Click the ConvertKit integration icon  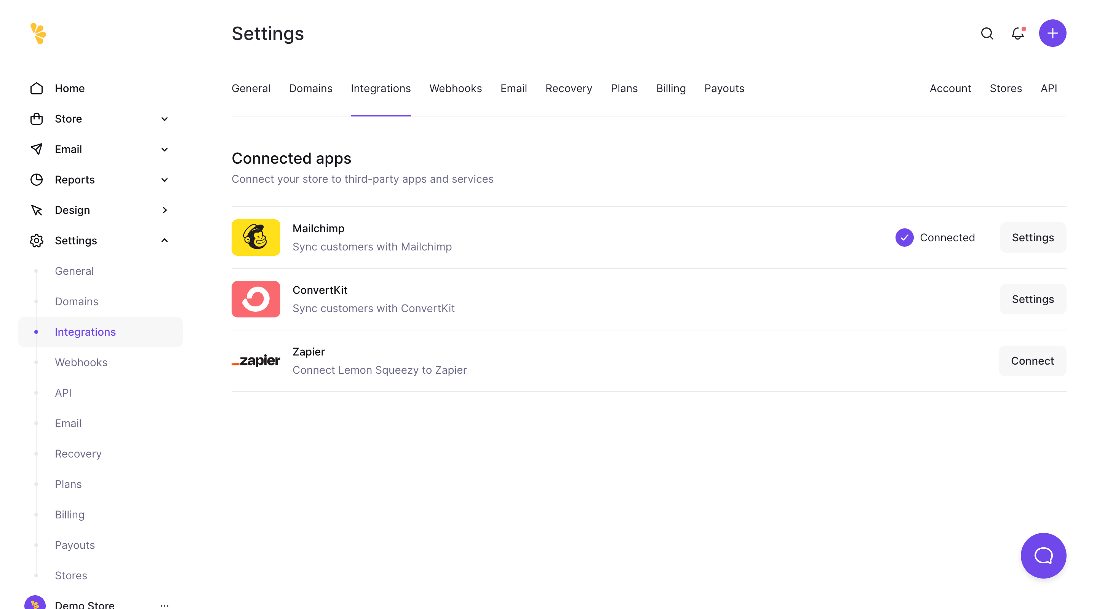point(256,299)
